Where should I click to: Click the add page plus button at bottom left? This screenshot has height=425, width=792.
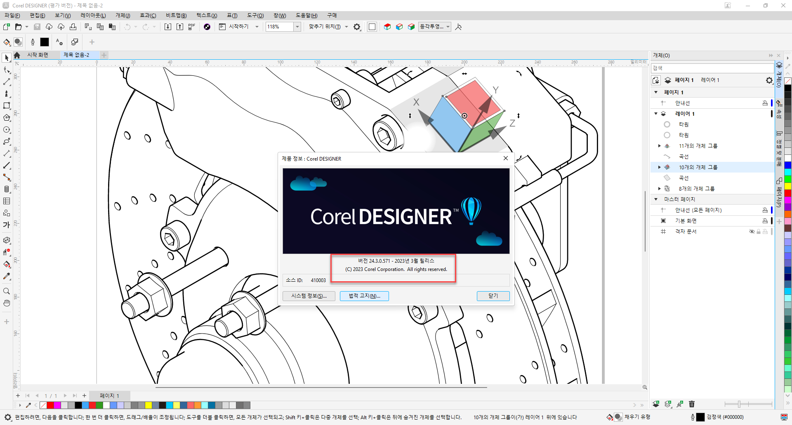pos(18,396)
